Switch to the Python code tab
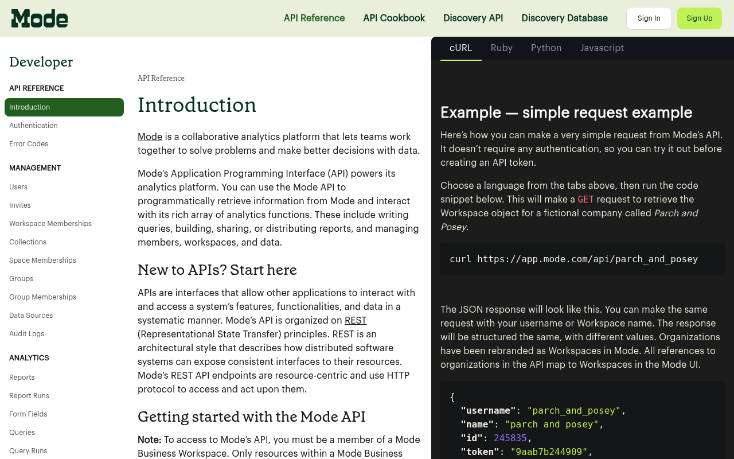The image size is (734, 459). click(x=546, y=48)
